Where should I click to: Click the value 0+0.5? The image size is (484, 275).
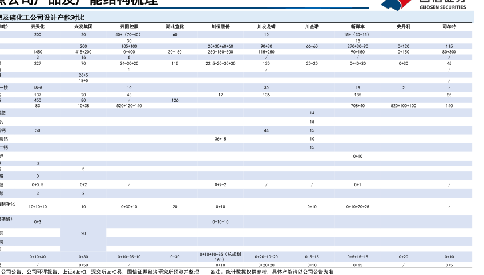[x=38, y=185]
